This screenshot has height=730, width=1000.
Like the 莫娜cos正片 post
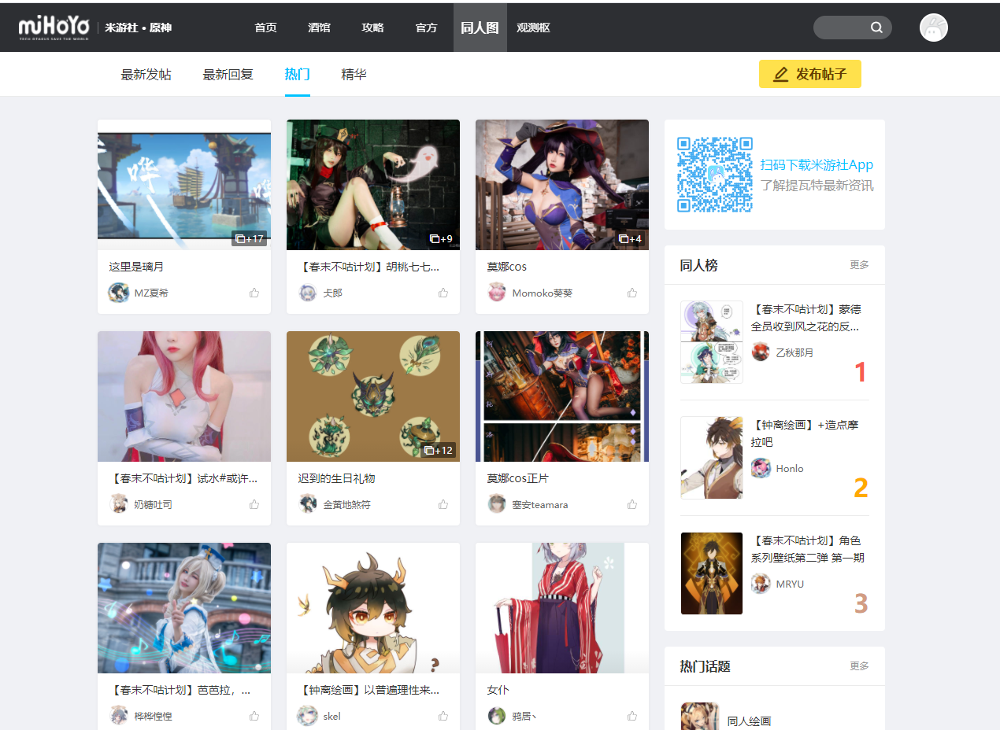point(632,504)
